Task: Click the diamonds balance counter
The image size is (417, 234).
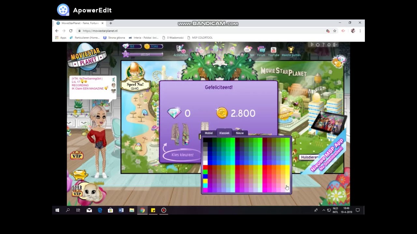Action: tap(132, 46)
